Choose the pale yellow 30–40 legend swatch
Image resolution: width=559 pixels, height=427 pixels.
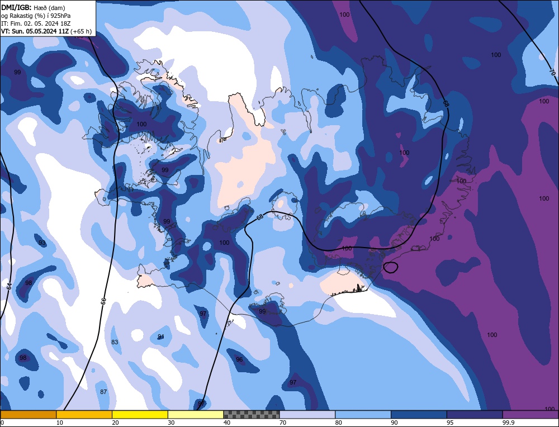coord(196,414)
